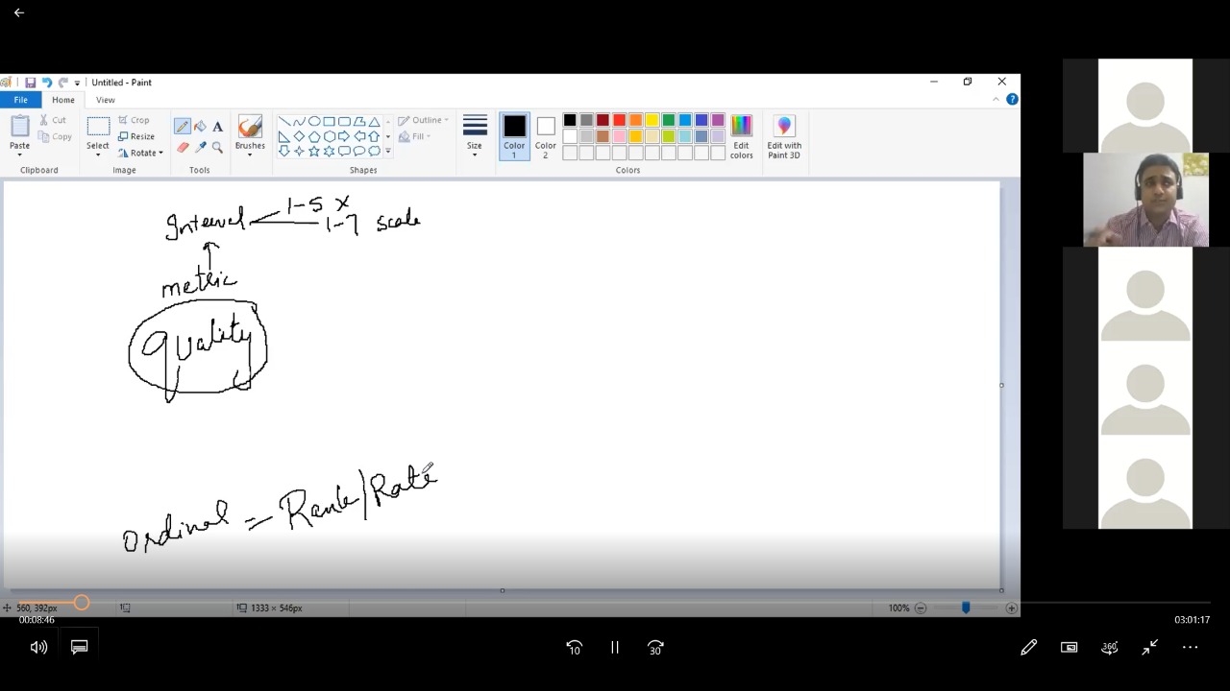Select the Eraser tool
This screenshot has height=691, width=1230.
point(183,147)
